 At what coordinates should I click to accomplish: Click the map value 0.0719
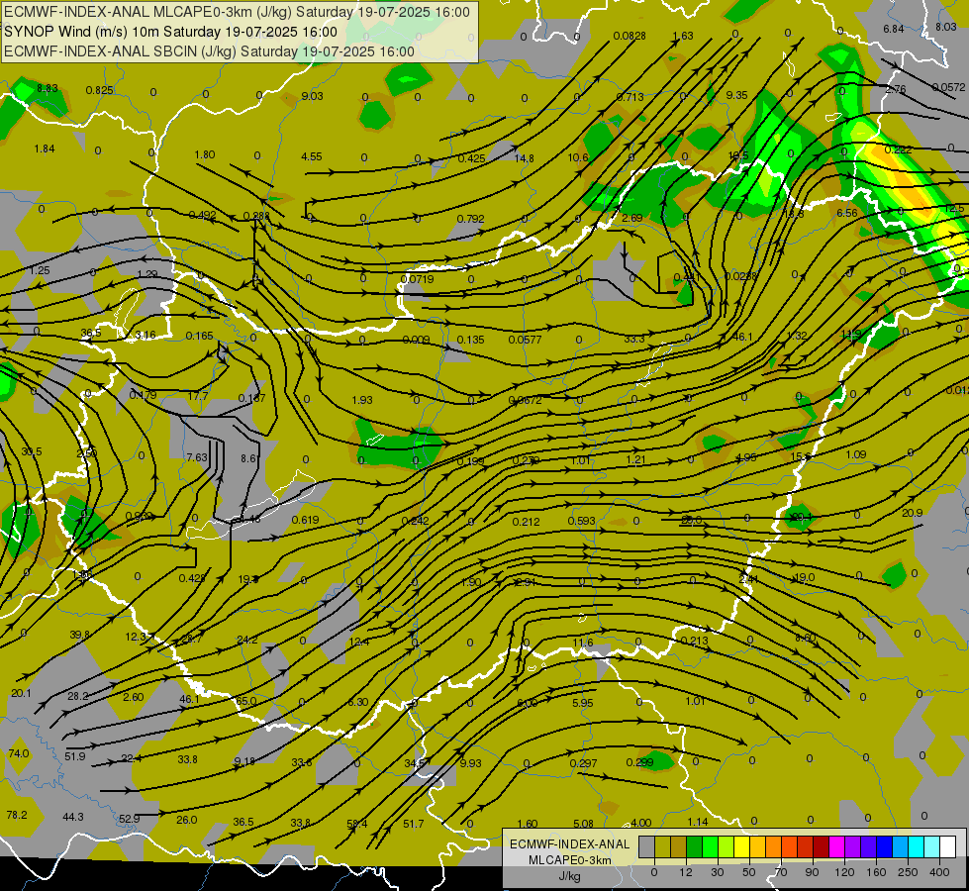click(x=417, y=279)
